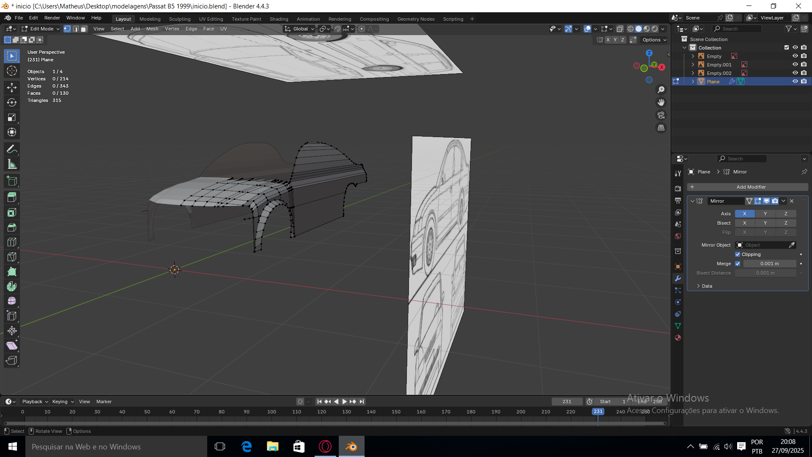Viewport: 812px width, 457px height.
Task: Disable the Clipping checkbox
Action: [x=738, y=254]
